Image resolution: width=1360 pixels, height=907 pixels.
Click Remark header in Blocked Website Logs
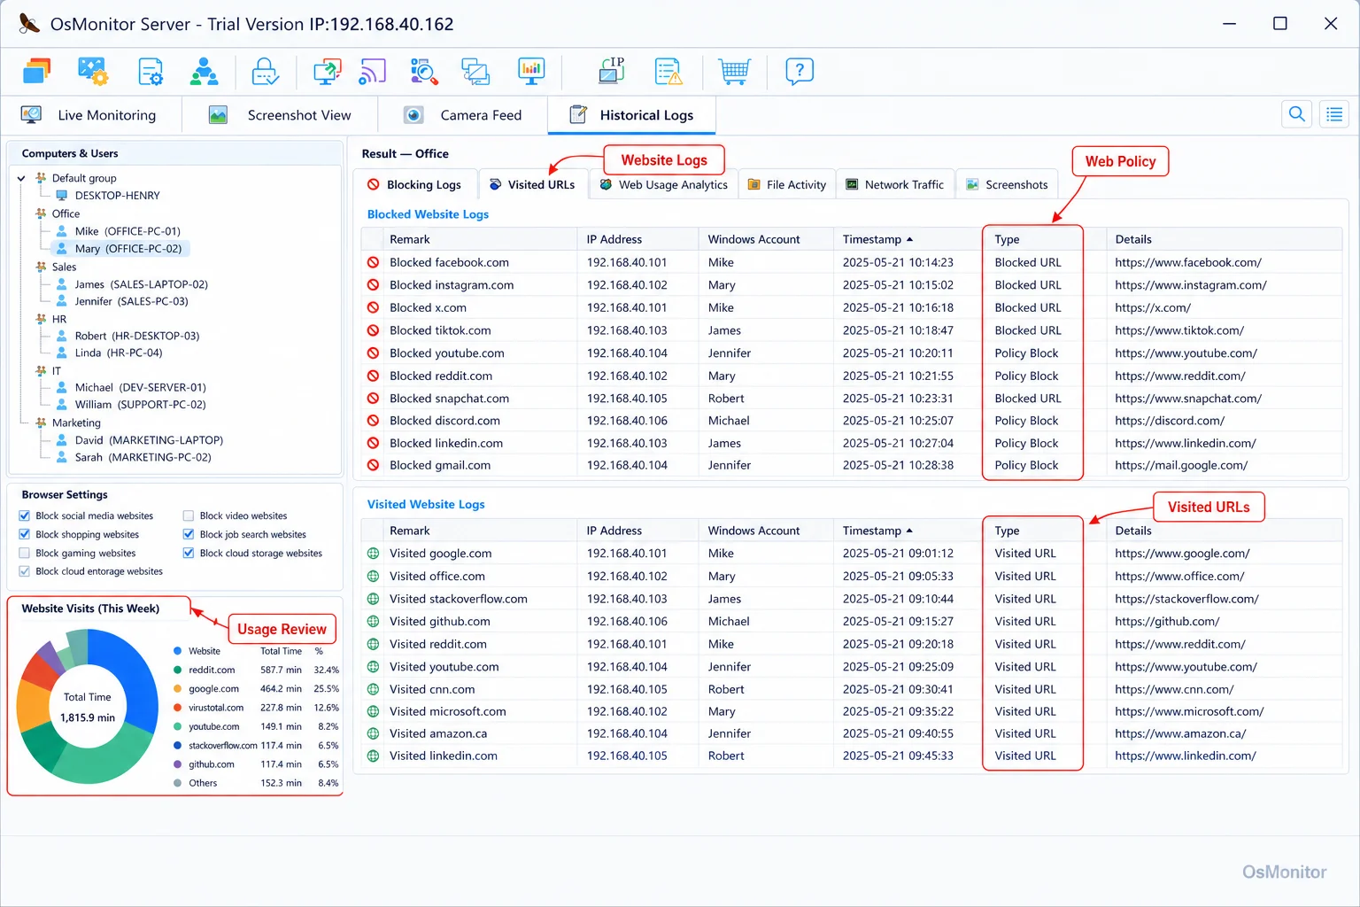410,239
